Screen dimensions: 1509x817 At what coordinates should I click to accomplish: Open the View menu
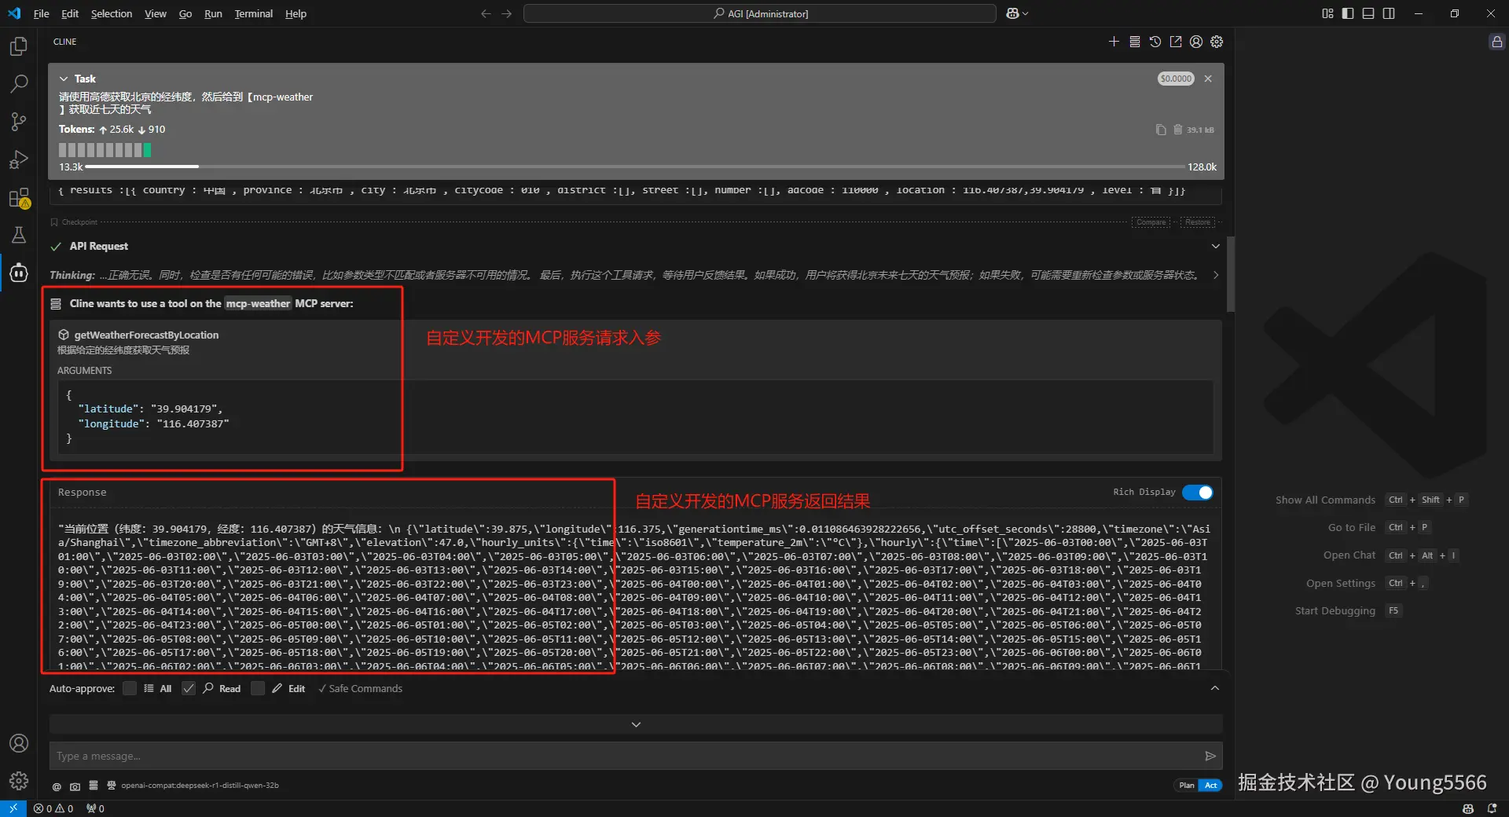(x=156, y=13)
